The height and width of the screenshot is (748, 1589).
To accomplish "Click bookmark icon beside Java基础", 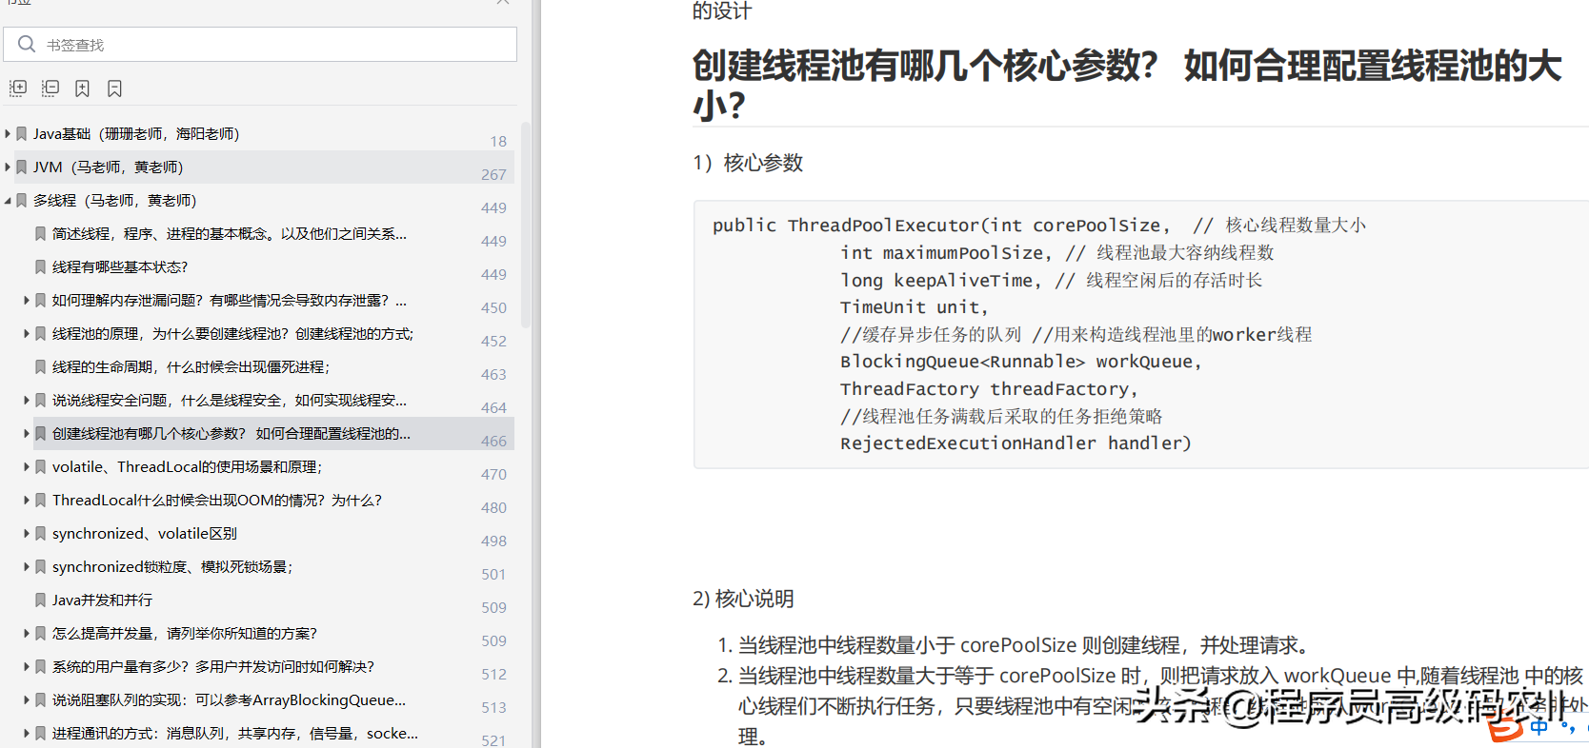I will click(21, 134).
